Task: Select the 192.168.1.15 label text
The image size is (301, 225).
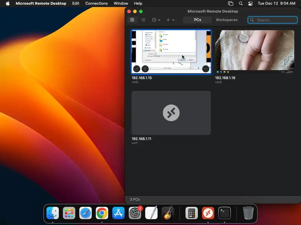Action: point(142,78)
